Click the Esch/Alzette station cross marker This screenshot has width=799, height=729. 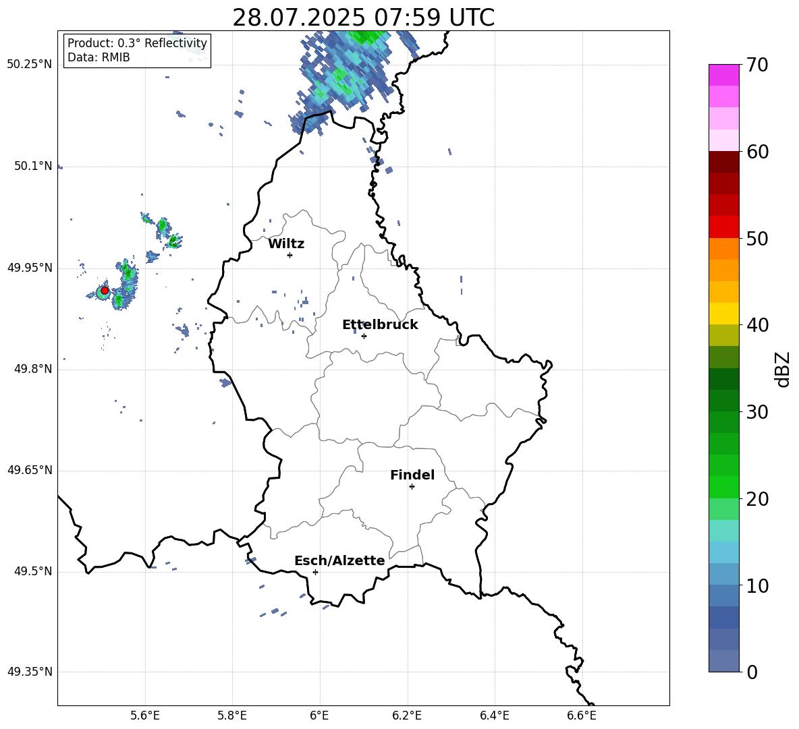point(315,572)
